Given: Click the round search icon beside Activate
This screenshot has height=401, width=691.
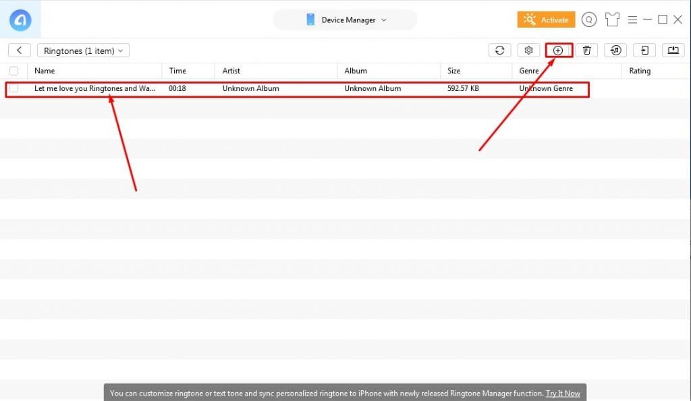Looking at the screenshot, I should (589, 20).
